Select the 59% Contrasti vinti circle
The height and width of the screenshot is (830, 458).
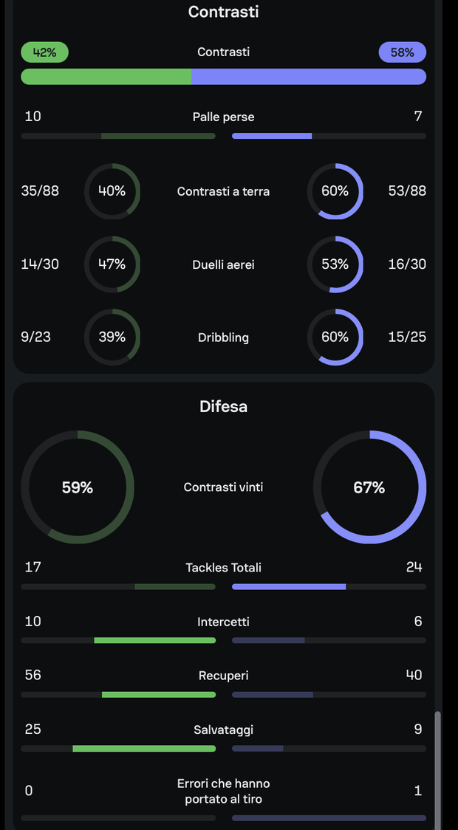click(x=78, y=487)
